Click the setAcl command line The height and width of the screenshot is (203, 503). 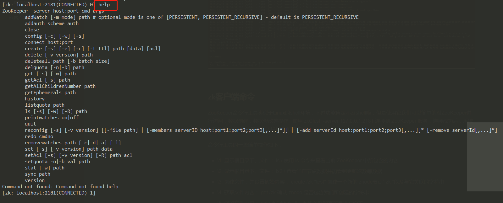point(79,155)
